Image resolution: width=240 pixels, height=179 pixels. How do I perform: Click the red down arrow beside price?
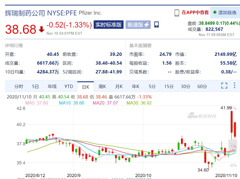click(41, 29)
